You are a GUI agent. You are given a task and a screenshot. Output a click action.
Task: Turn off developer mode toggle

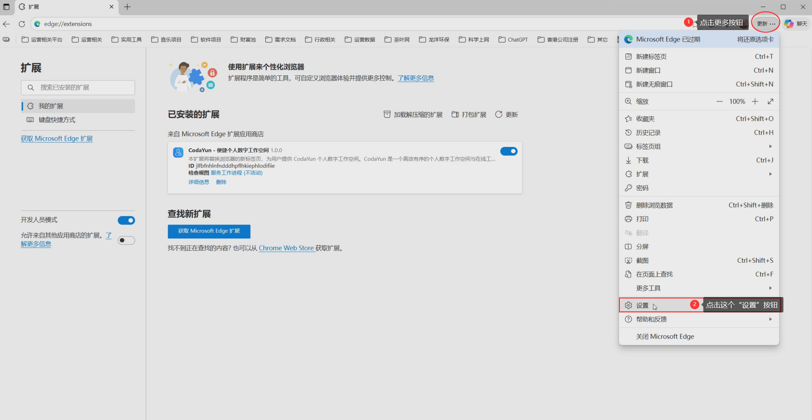click(126, 220)
